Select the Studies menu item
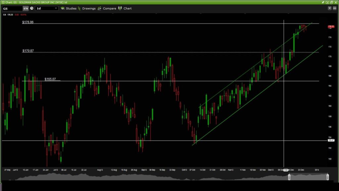Screen dimensions: 339x191 pos(71,8)
